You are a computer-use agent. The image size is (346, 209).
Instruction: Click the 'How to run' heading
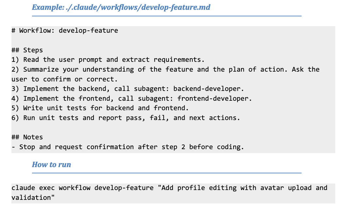click(x=51, y=165)
